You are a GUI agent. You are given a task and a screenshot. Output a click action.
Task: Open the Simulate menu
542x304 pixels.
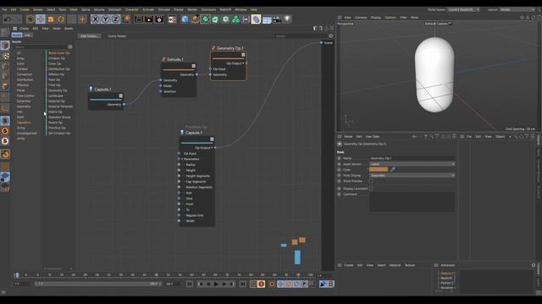(x=164, y=9)
